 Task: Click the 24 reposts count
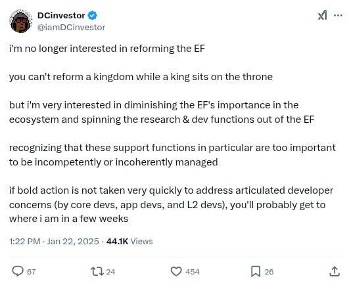[110, 272]
